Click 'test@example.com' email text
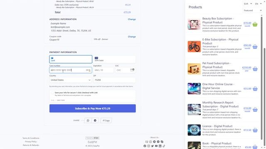Viewport: 266px width, 149px height. 60,27
